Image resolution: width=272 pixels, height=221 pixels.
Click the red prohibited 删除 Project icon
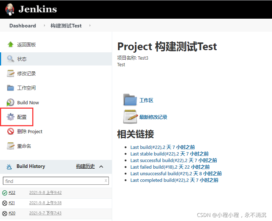[x=10, y=131]
